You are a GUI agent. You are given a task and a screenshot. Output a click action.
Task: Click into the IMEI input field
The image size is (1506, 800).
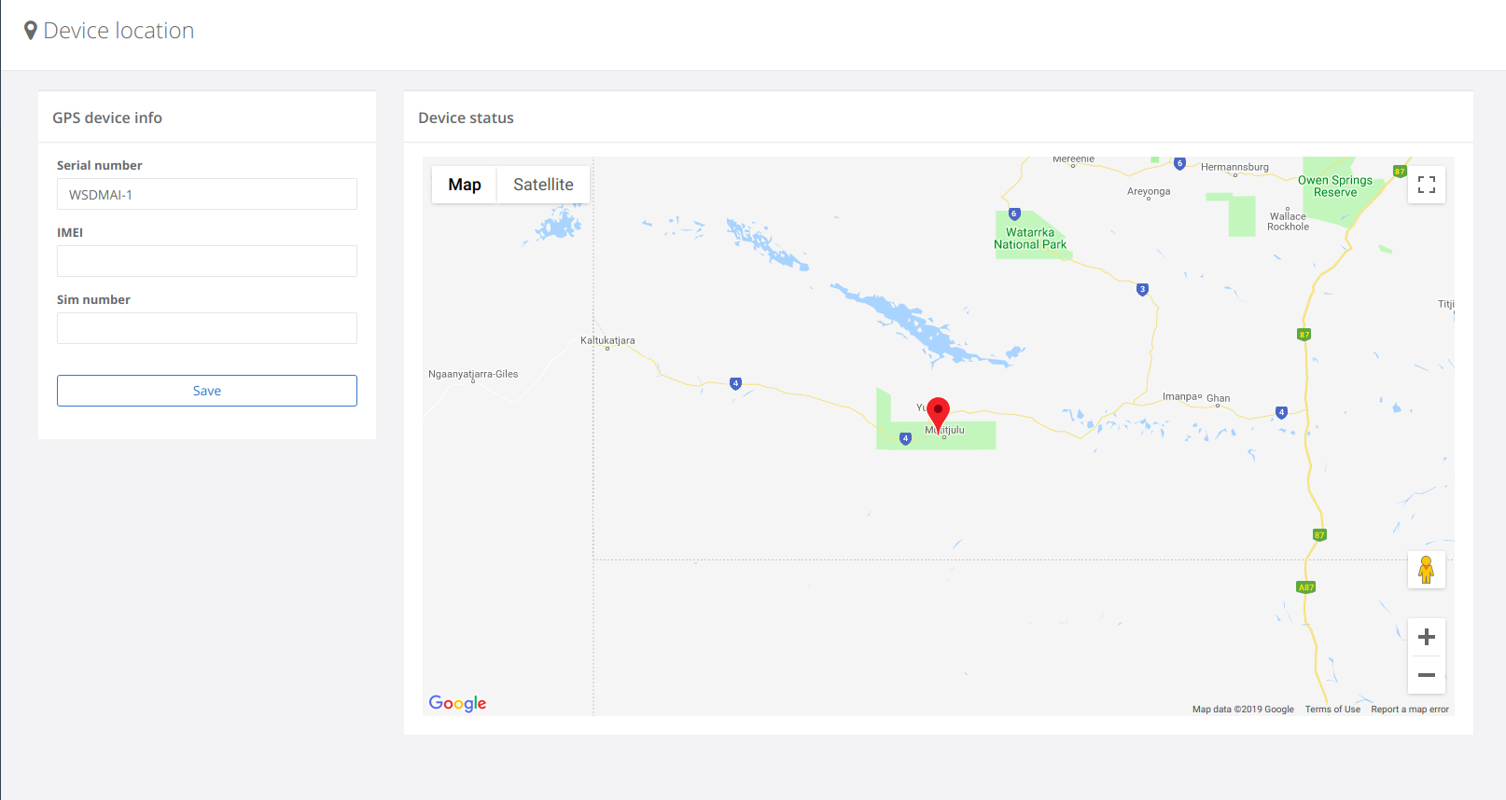click(207, 261)
